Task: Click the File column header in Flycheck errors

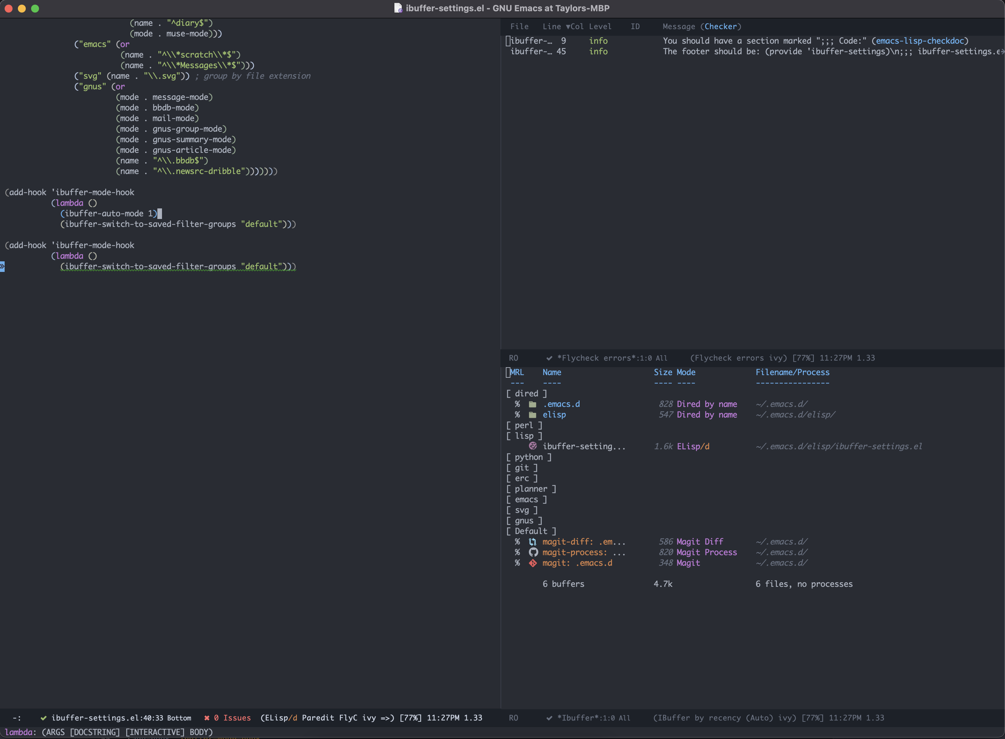Action: coord(519,26)
